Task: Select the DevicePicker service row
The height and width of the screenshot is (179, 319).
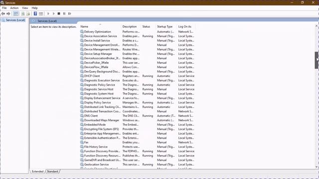Action: click(x=138, y=63)
